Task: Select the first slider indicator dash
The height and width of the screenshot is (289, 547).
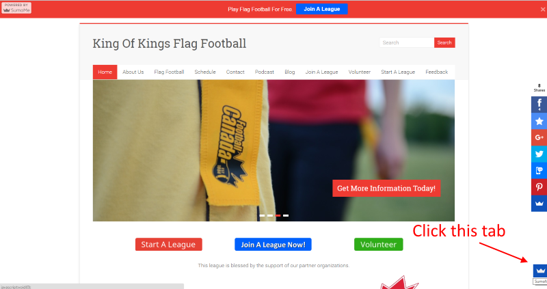Action: (x=262, y=215)
